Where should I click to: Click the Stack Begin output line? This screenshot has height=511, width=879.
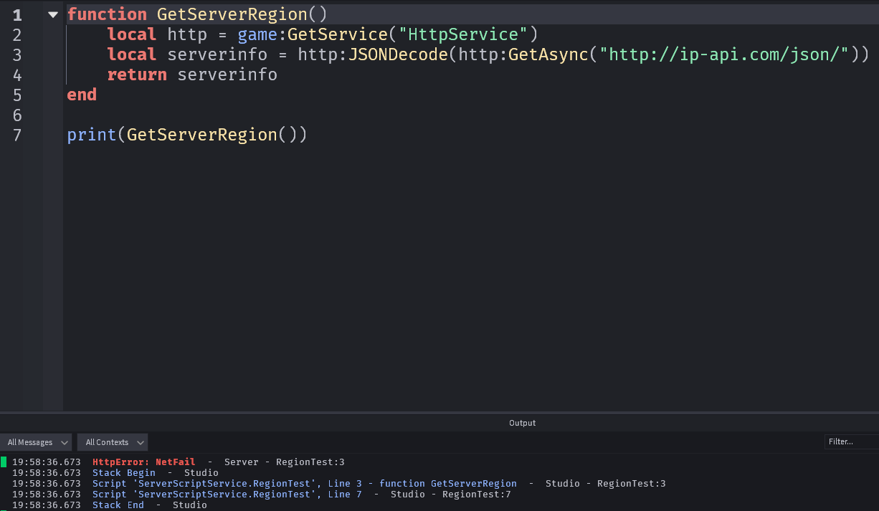click(x=124, y=473)
